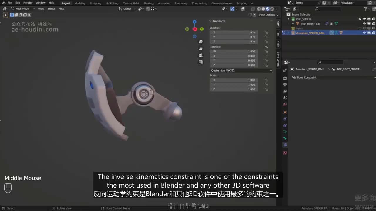This screenshot has width=376, height=211.
Task: Collapse the P2D_SPIDER collection
Action: pyautogui.click(x=288, y=19)
